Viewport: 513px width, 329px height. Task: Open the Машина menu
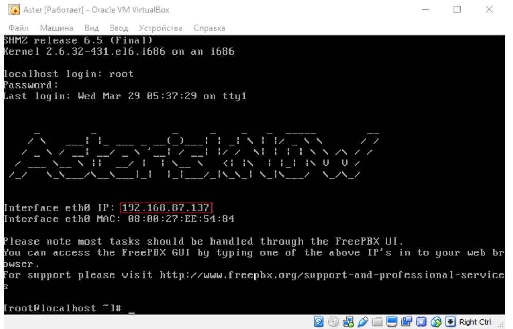pos(57,28)
